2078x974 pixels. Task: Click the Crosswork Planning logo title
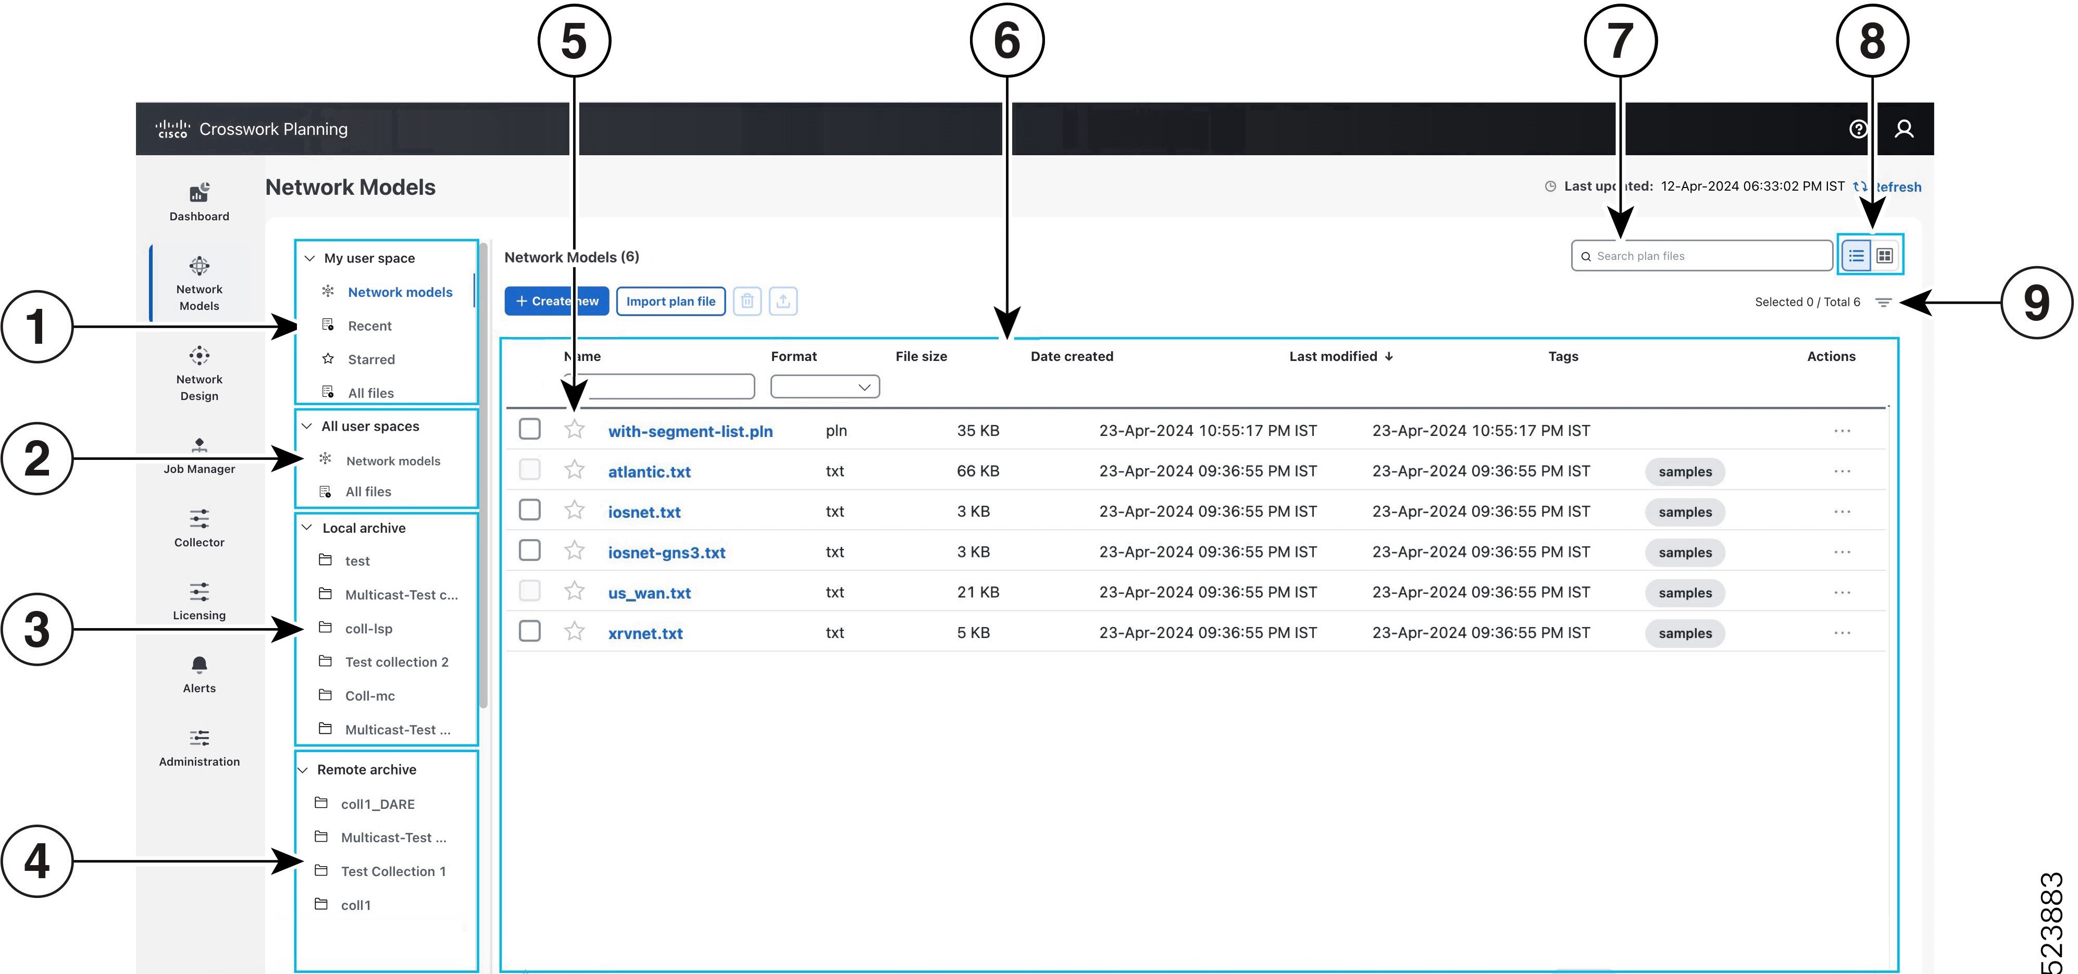[252, 129]
